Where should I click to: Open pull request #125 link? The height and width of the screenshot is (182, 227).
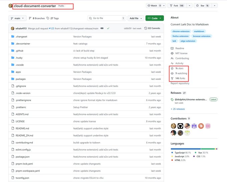(x=51, y=28)
